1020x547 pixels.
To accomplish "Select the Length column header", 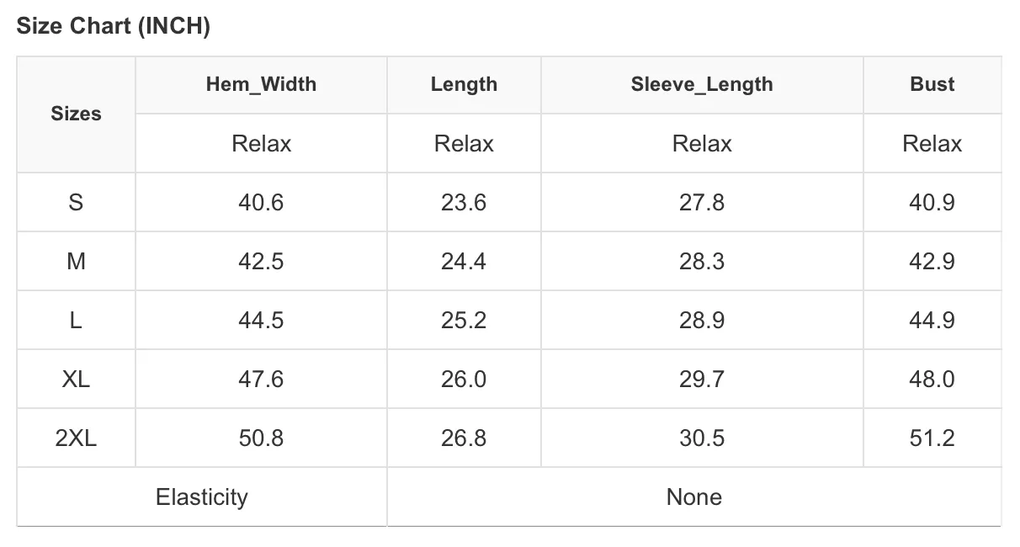I will (464, 84).
